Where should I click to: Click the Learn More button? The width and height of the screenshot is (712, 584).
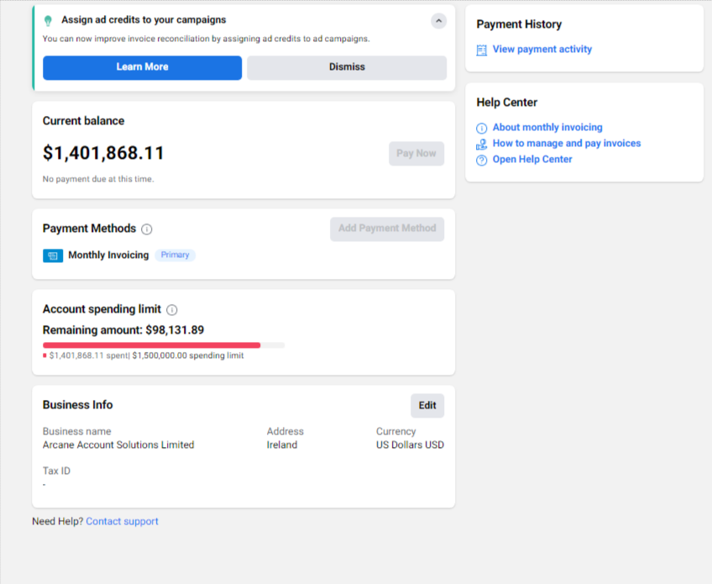pyautogui.click(x=142, y=68)
